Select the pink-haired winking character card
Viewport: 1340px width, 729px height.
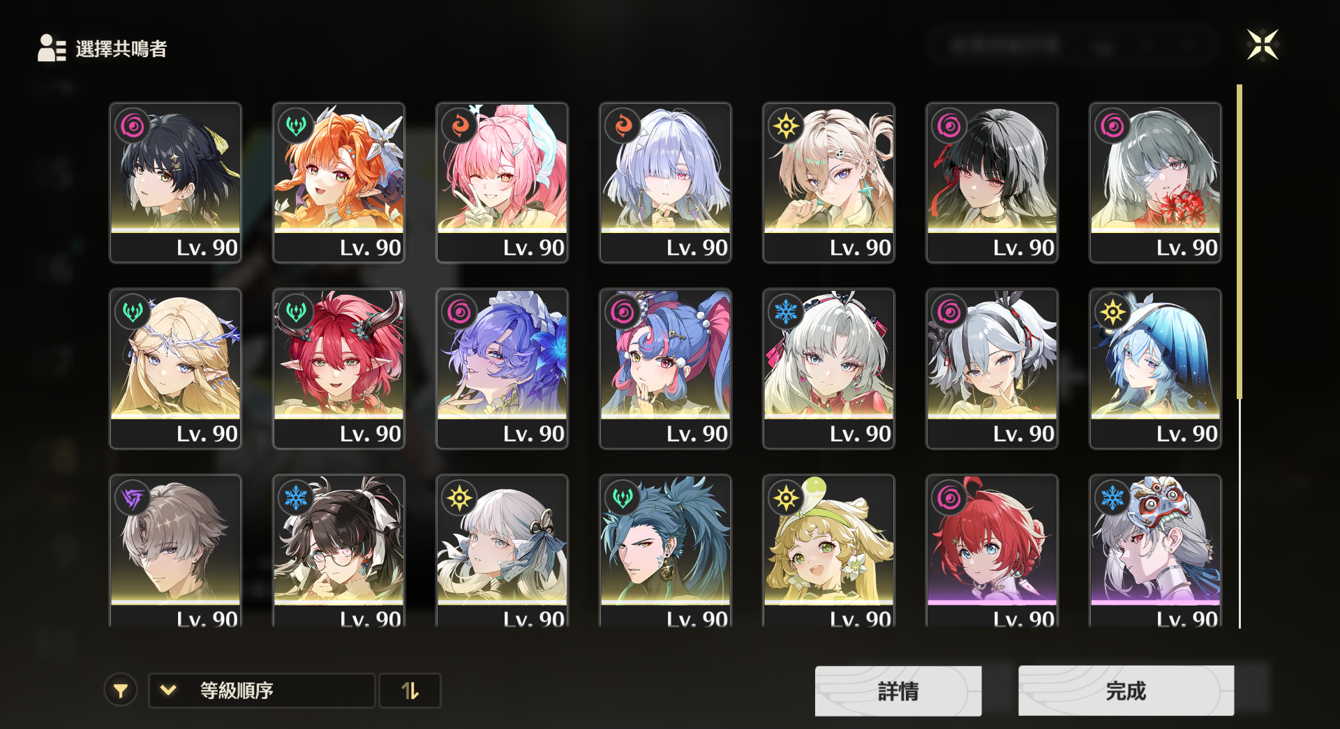(502, 183)
